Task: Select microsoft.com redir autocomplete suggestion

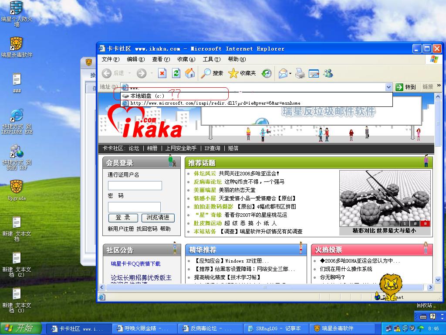Action: [x=257, y=103]
